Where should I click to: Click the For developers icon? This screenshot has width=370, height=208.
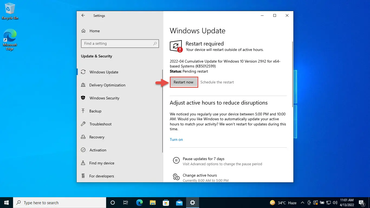[x=83, y=176]
